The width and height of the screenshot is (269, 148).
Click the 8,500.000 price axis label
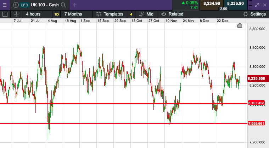pos(257,29)
